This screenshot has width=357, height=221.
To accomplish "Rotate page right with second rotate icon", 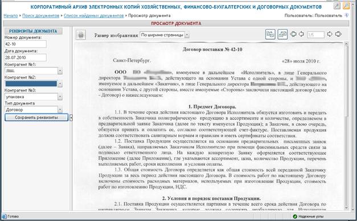I will point(282,34).
